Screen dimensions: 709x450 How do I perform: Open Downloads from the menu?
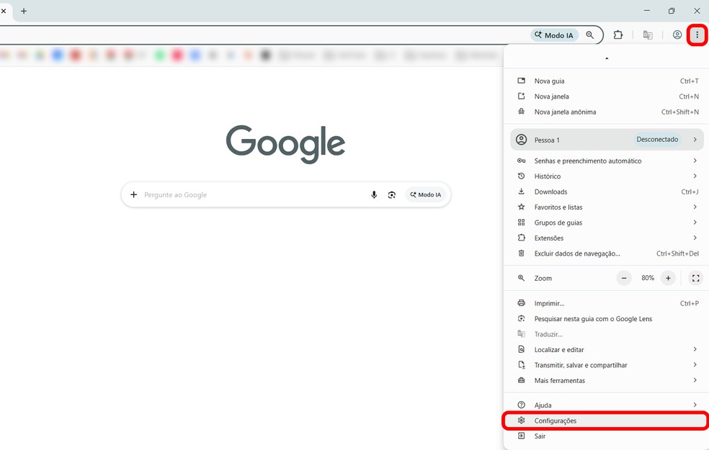607,192
